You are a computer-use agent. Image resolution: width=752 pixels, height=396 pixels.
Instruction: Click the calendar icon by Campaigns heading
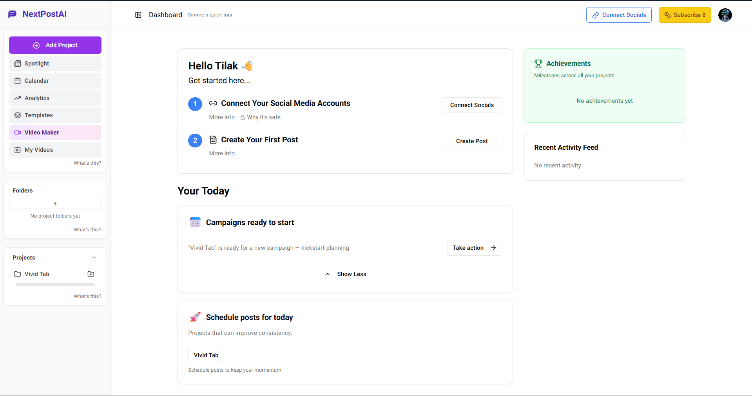coord(195,222)
